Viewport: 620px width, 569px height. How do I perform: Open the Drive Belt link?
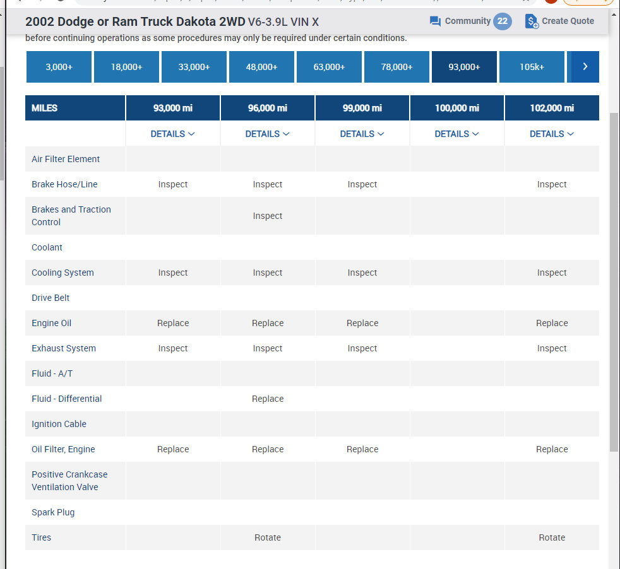[51, 298]
